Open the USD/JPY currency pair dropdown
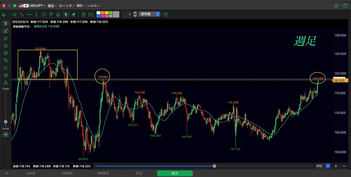 click(32, 6)
